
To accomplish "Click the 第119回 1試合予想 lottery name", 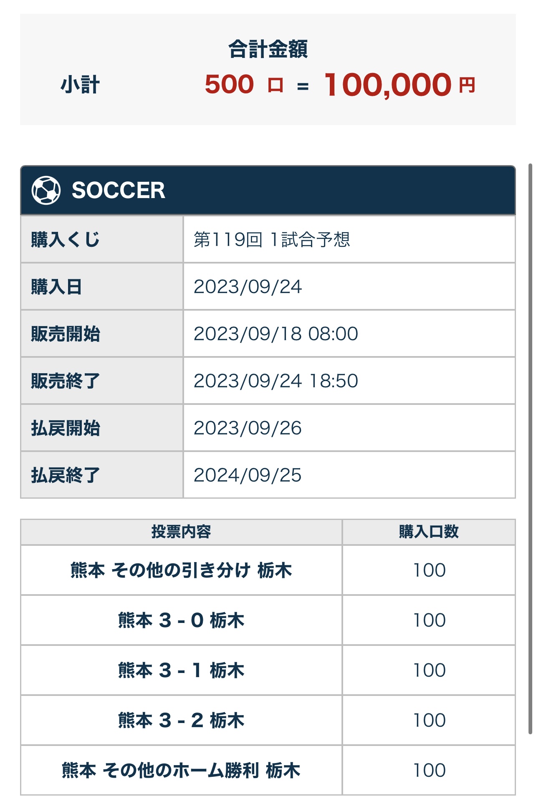I will [x=272, y=239].
